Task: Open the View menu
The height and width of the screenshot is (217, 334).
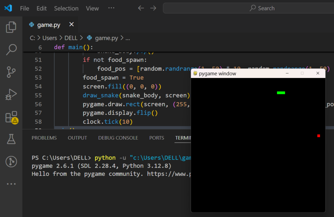Action: click(x=92, y=8)
